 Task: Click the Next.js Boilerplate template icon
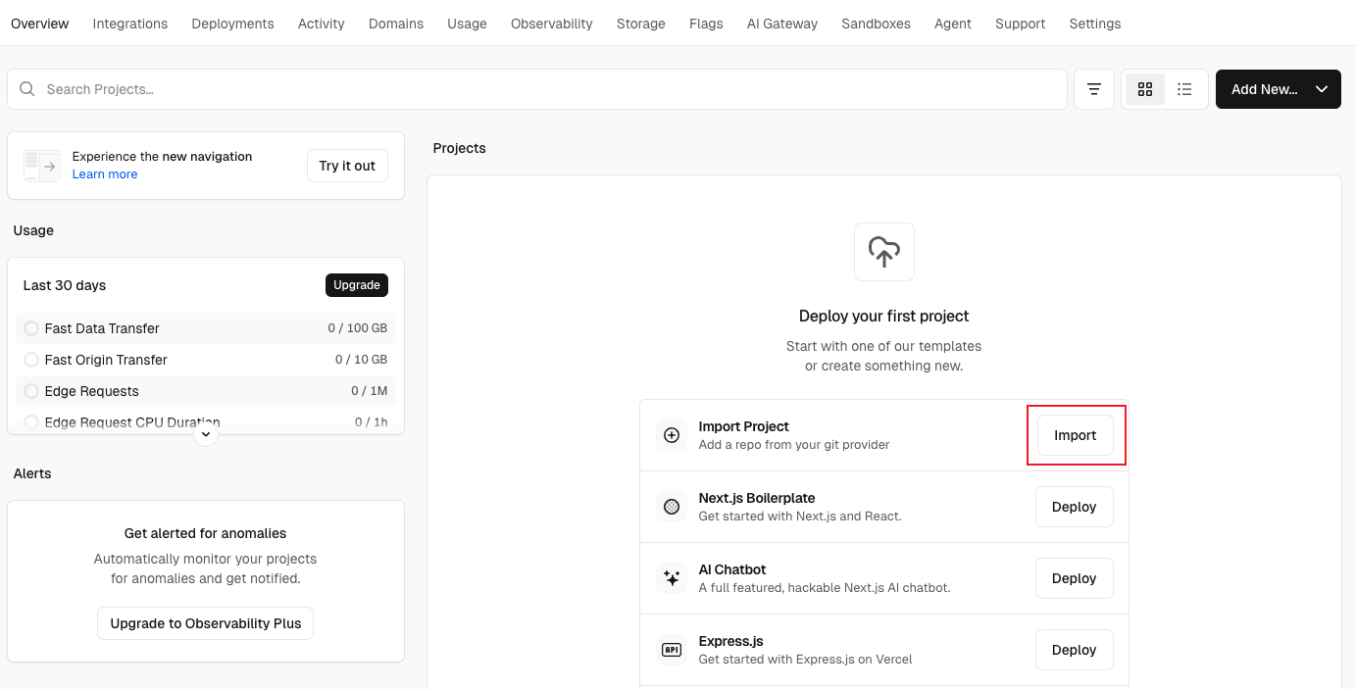coord(672,507)
